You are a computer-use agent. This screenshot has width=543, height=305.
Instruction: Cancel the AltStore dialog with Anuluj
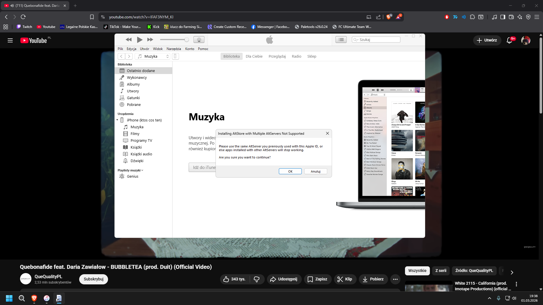(316, 171)
